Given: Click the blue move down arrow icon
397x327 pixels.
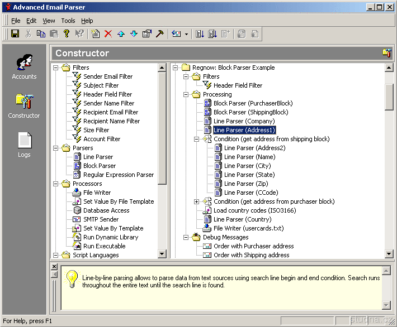Looking at the screenshot, I should pos(134,34).
